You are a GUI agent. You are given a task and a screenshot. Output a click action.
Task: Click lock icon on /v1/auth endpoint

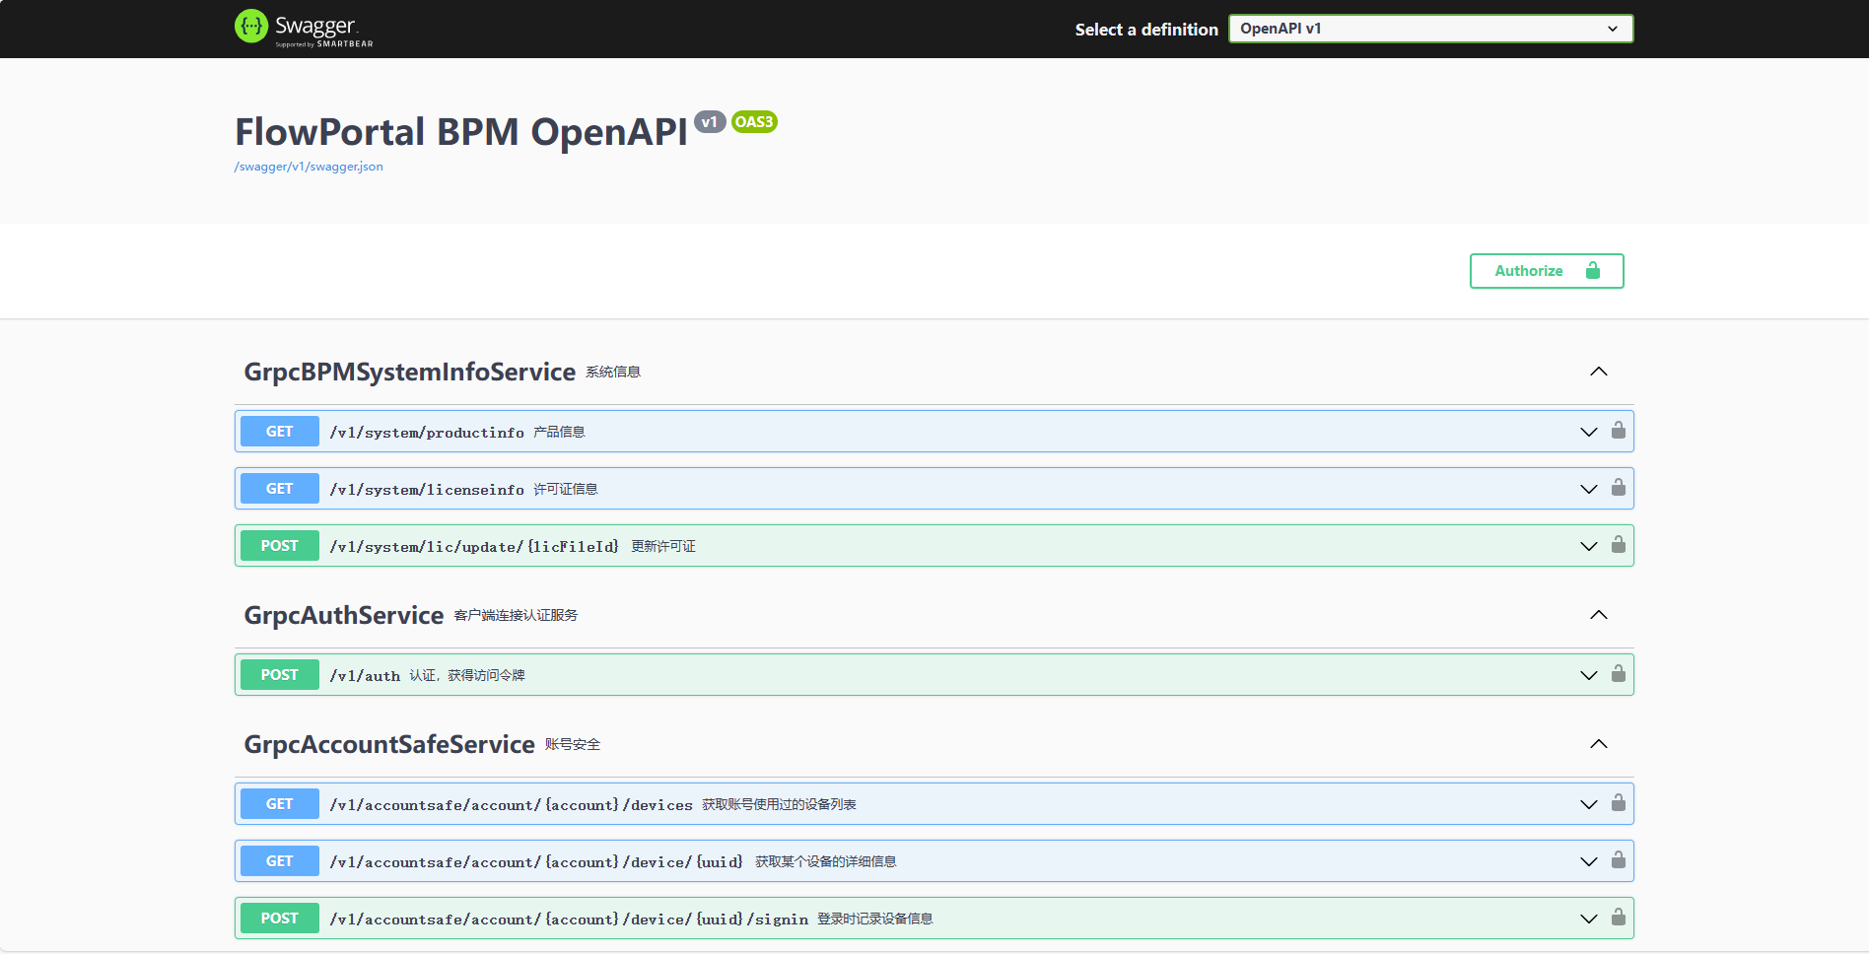1618,674
